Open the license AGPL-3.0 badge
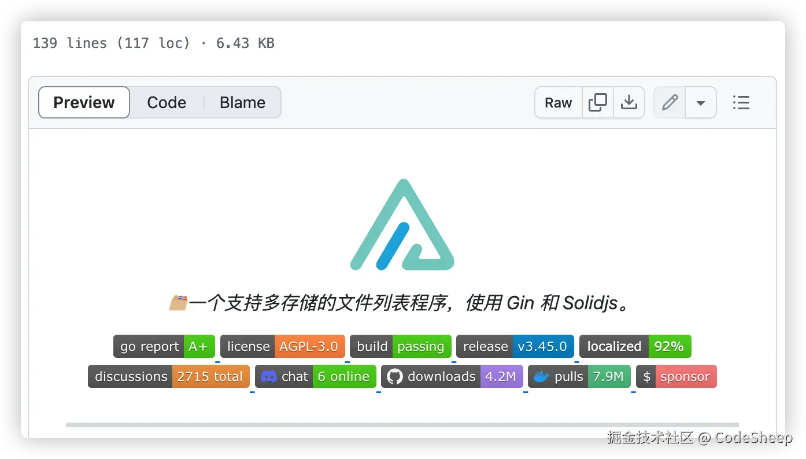806x459 pixels. [x=283, y=346]
